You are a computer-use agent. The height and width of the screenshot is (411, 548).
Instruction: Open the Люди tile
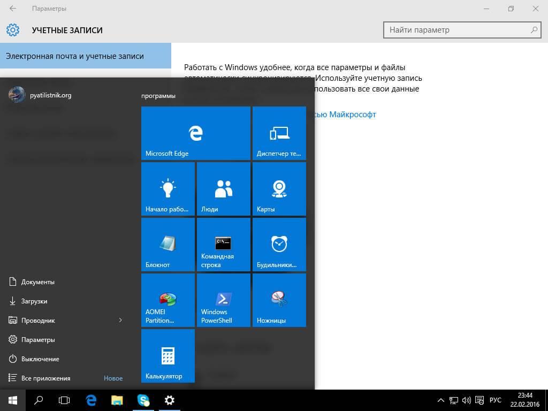click(x=224, y=189)
